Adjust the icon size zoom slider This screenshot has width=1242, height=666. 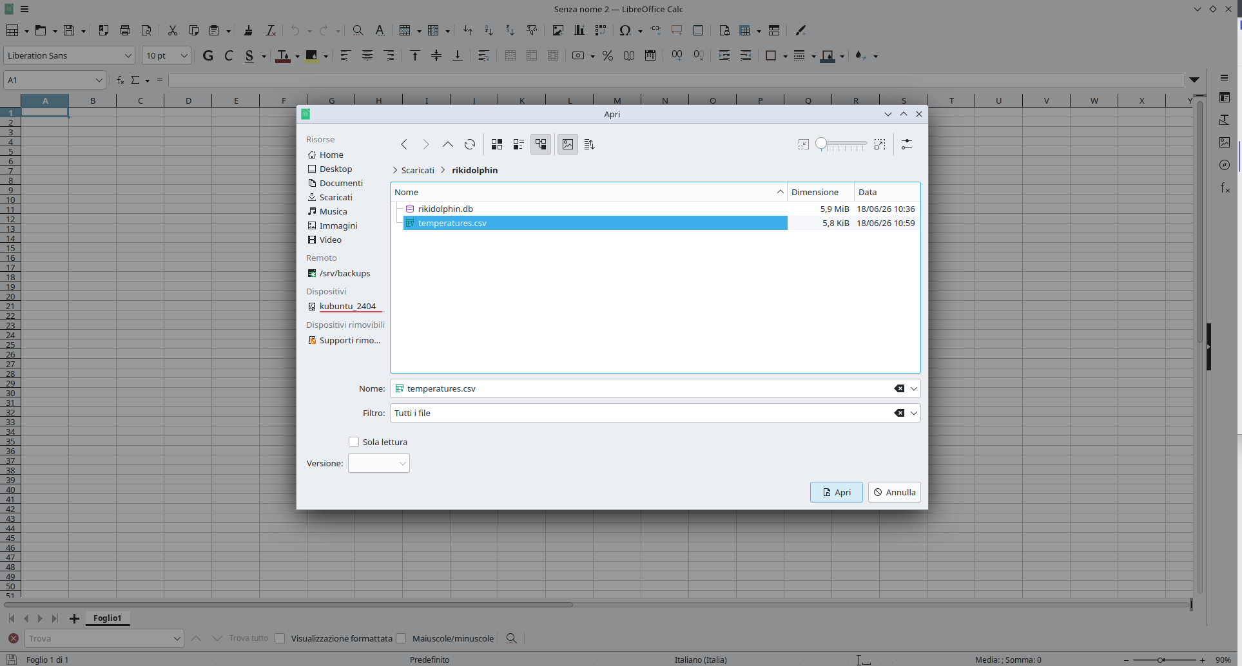pyautogui.click(x=840, y=144)
